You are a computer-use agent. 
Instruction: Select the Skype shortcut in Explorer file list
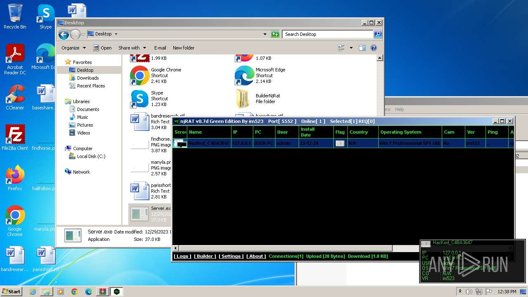(x=149, y=99)
